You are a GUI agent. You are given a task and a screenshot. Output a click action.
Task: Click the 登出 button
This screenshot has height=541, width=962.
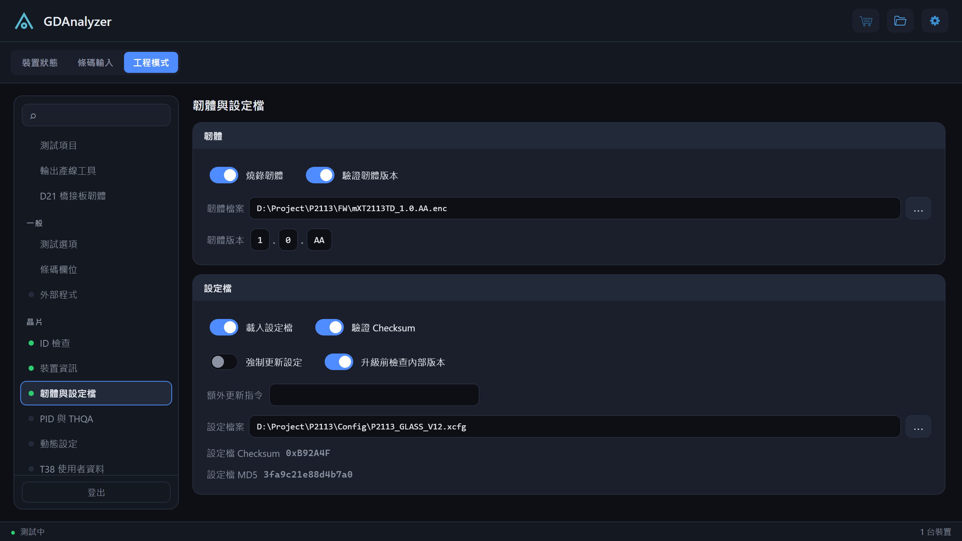(96, 492)
